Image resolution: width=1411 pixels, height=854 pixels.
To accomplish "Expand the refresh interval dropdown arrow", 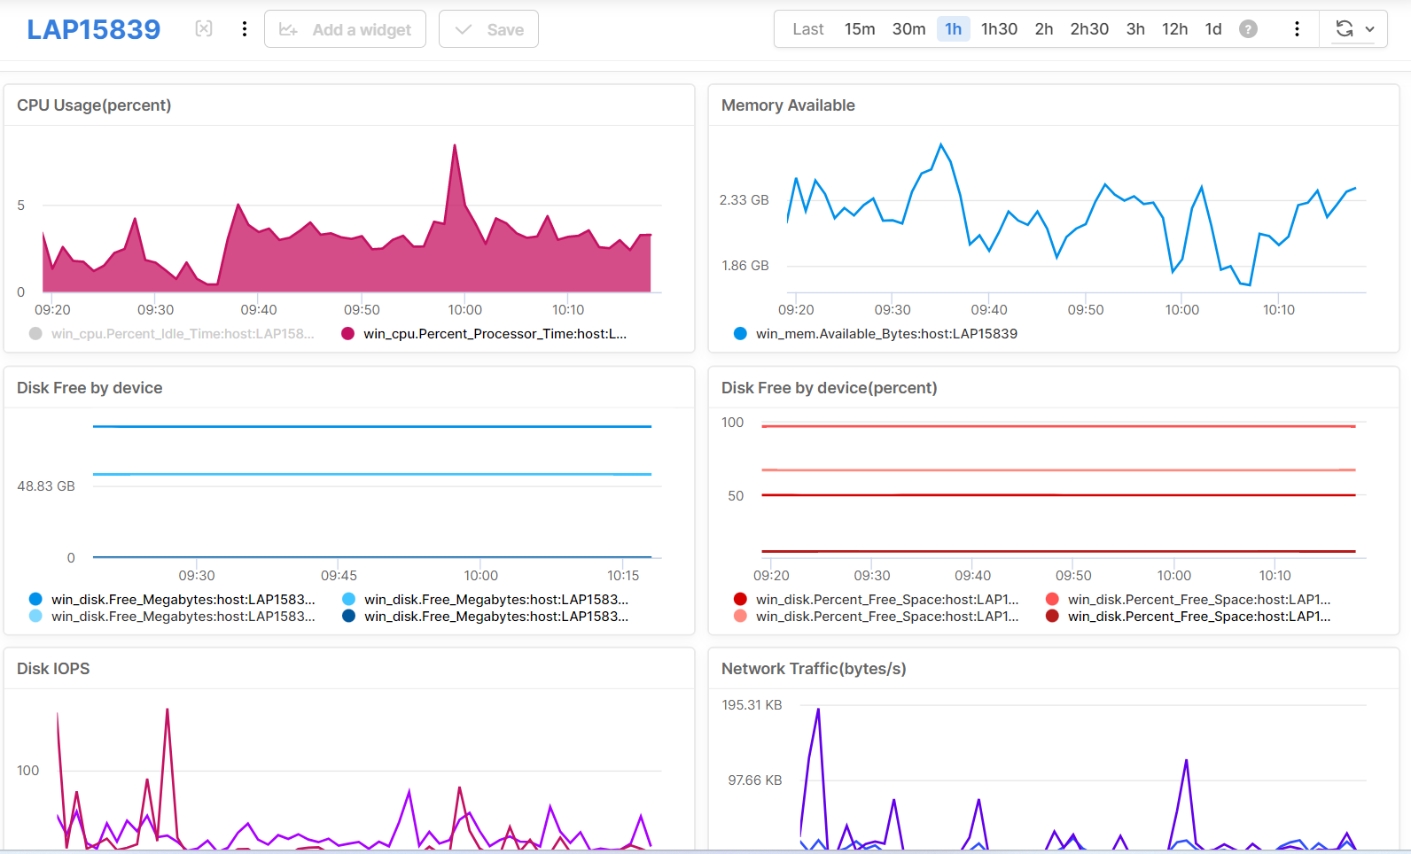I will pyautogui.click(x=1370, y=29).
